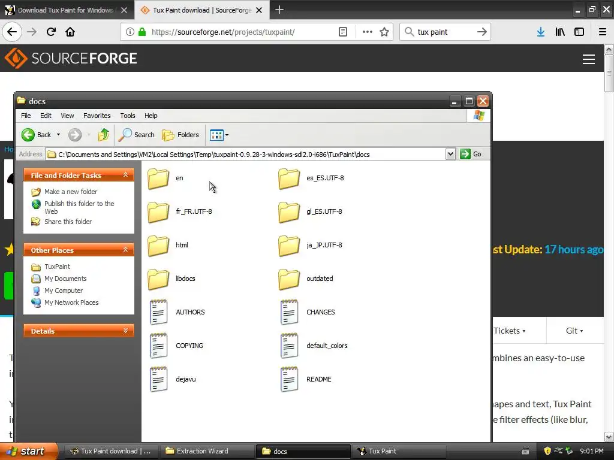
Task: Switch to Tux Paint taskbar item
Action: (399, 452)
